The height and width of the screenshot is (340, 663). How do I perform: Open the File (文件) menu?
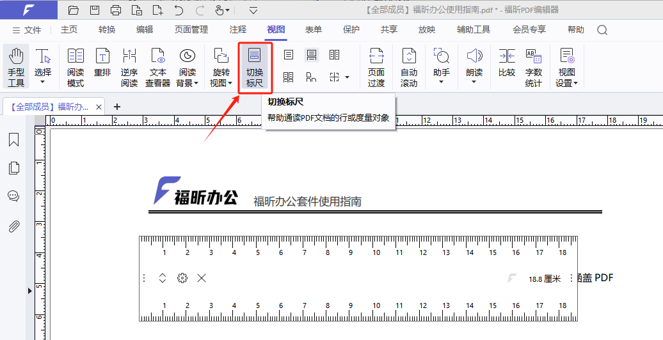coord(26,30)
